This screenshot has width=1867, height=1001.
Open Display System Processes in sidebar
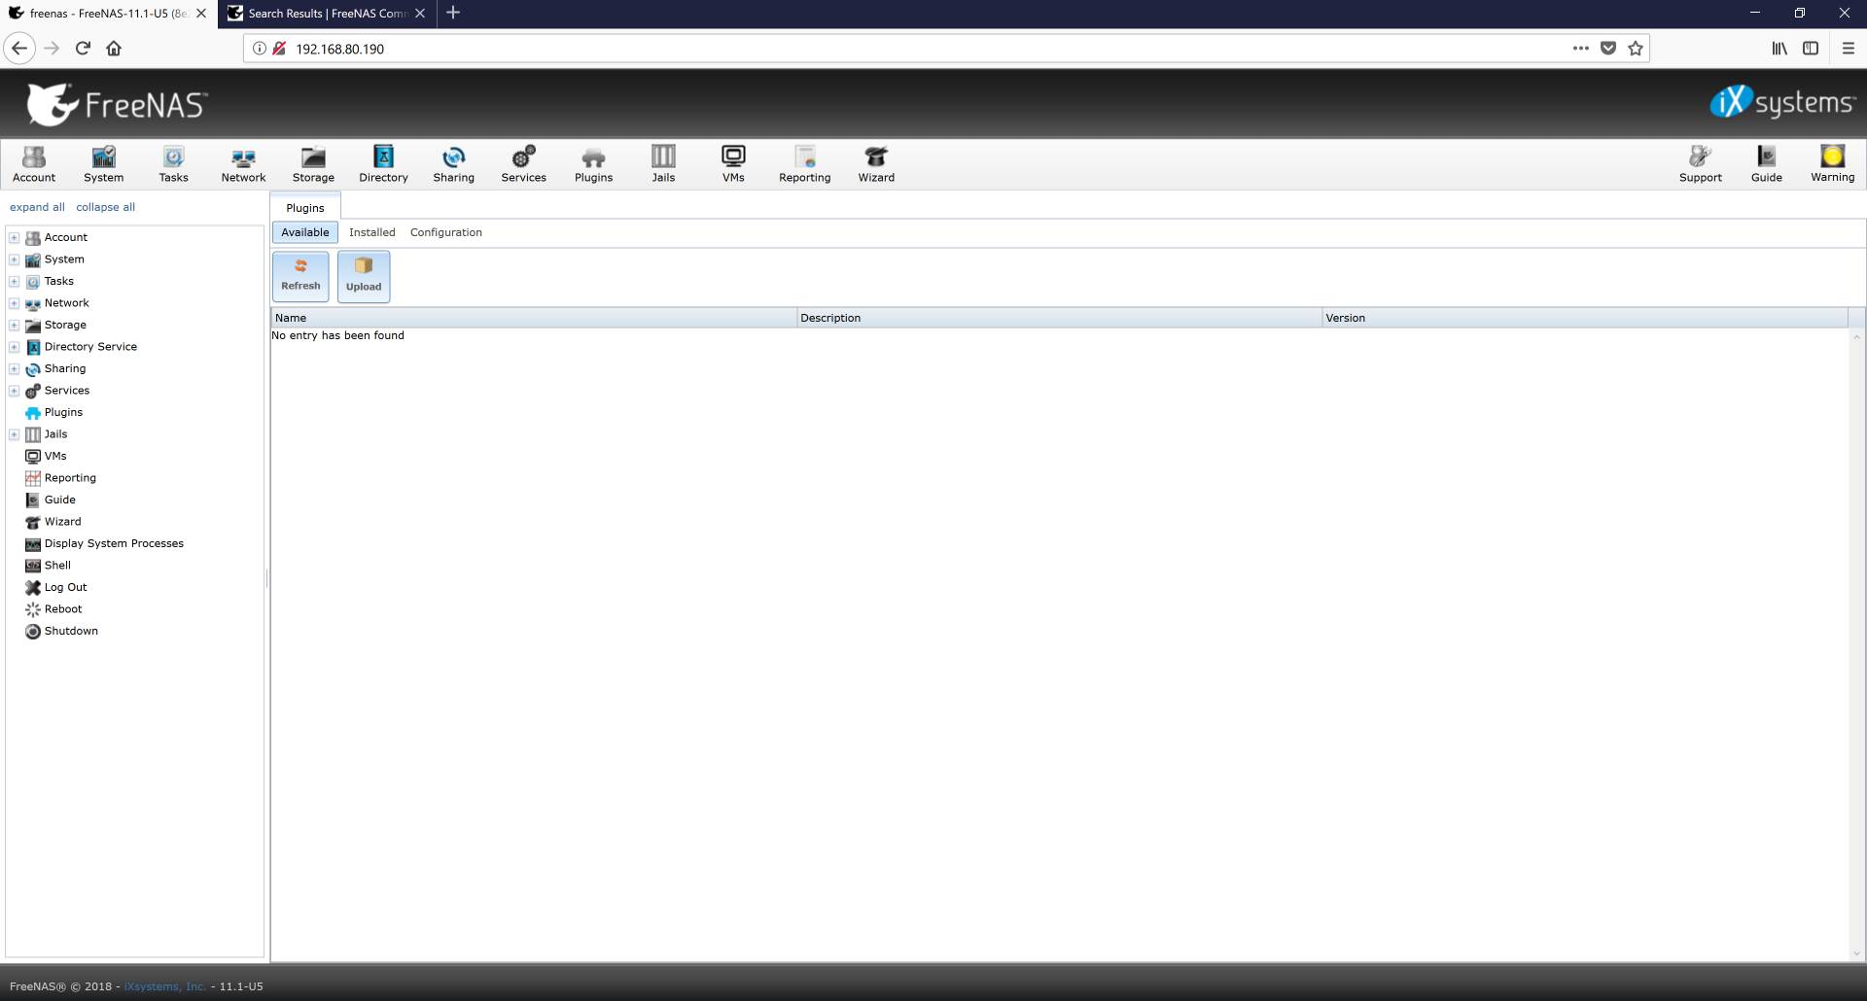pyautogui.click(x=114, y=543)
